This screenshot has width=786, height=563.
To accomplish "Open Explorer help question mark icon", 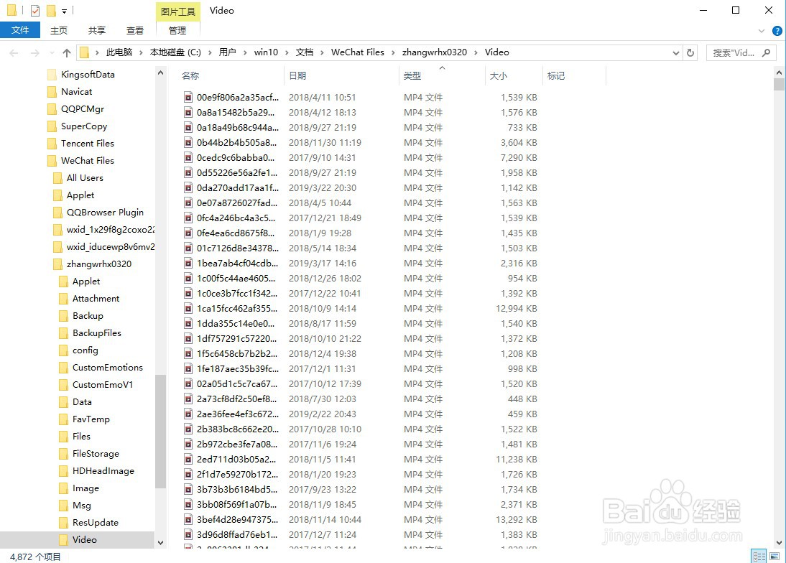I will (777, 31).
